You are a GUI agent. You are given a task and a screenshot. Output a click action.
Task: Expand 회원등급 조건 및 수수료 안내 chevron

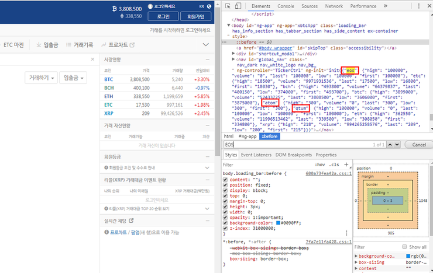207,167
